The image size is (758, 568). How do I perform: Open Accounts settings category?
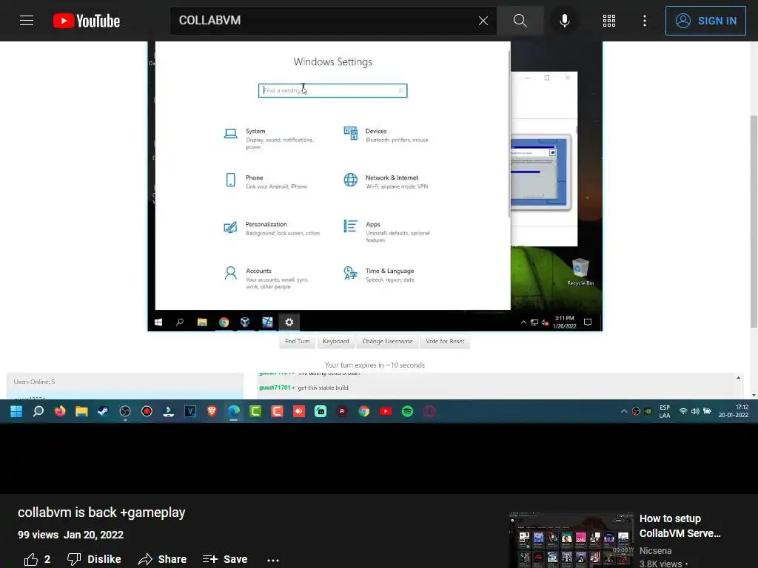[x=266, y=278]
